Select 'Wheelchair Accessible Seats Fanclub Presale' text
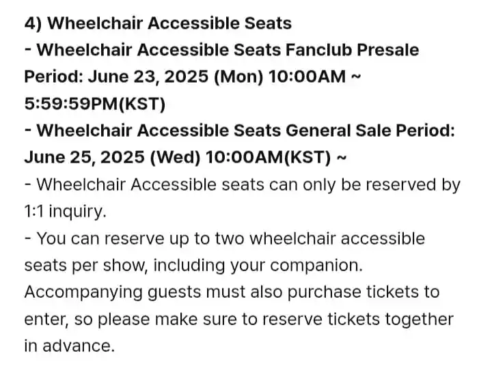The image size is (492, 373). coord(228,50)
